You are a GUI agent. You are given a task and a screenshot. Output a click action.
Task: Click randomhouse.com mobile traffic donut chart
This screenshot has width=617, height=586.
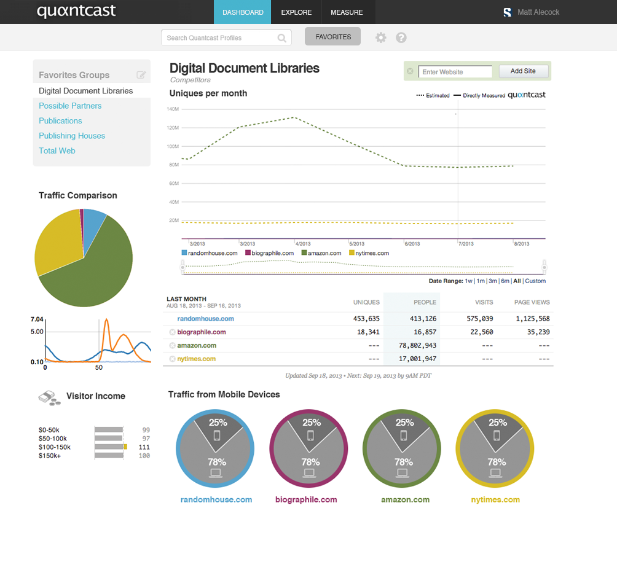pos(215,449)
